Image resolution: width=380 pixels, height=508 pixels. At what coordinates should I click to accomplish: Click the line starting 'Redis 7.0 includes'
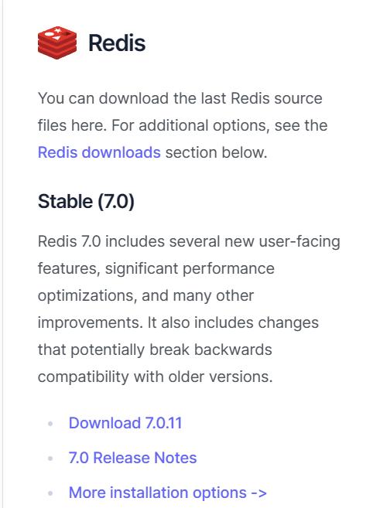pyautogui.click(x=189, y=242)
